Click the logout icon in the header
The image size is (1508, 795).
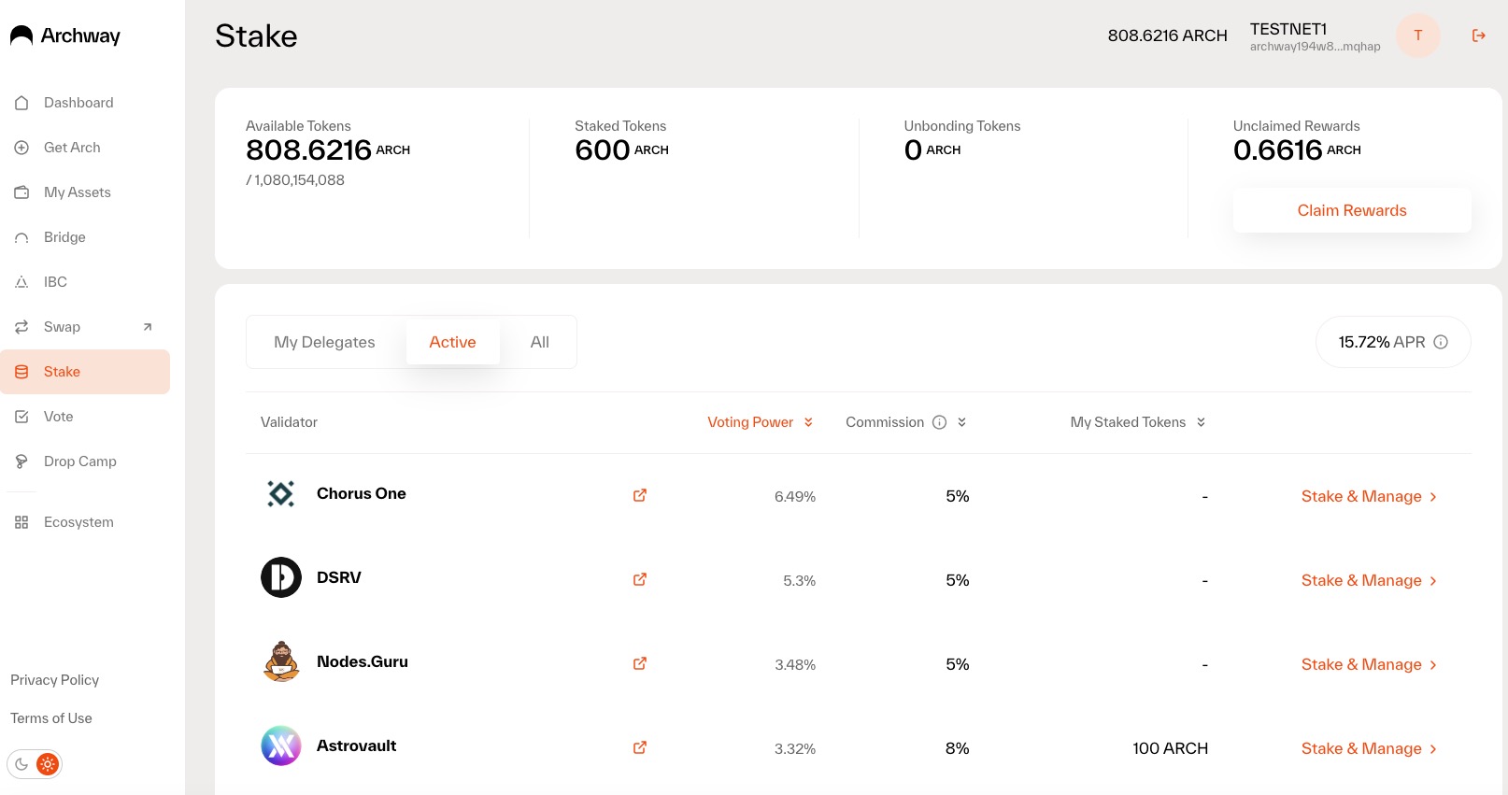click(x=1478, y=35)
